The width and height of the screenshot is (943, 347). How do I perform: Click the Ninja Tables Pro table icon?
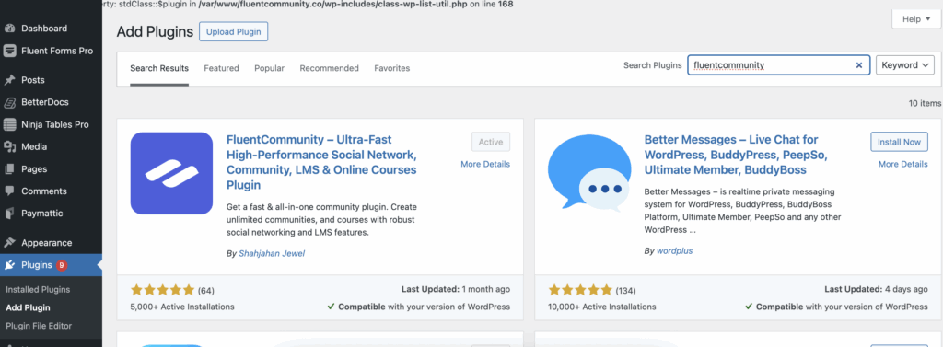(9, 124)
